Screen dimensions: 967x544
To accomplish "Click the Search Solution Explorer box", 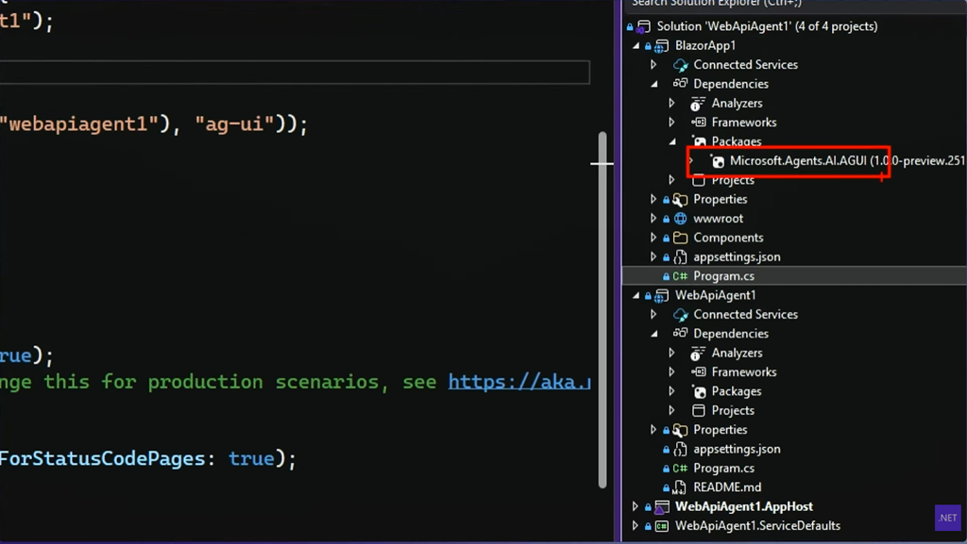I will click(x=795, y=5).
